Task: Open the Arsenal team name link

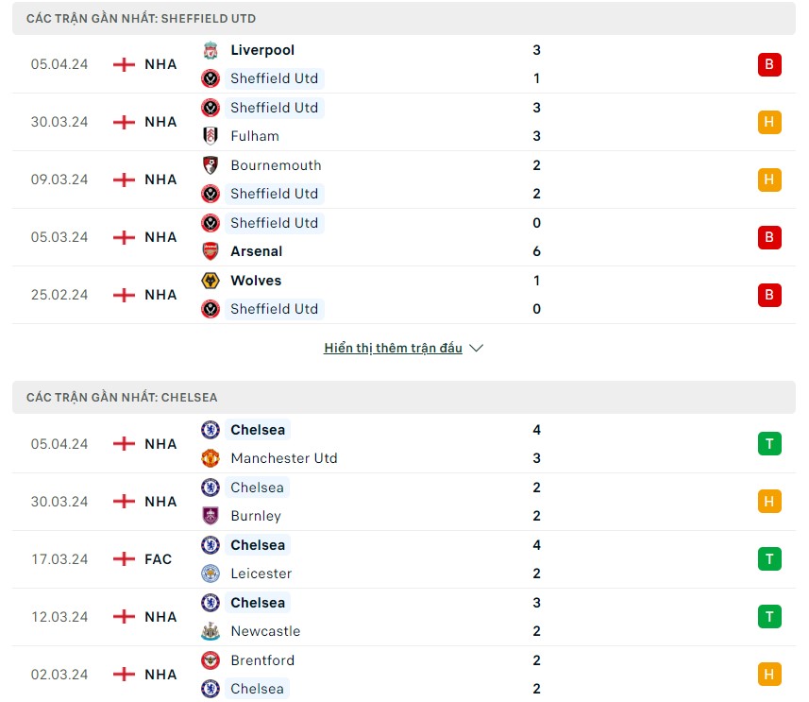Action: 257,251
